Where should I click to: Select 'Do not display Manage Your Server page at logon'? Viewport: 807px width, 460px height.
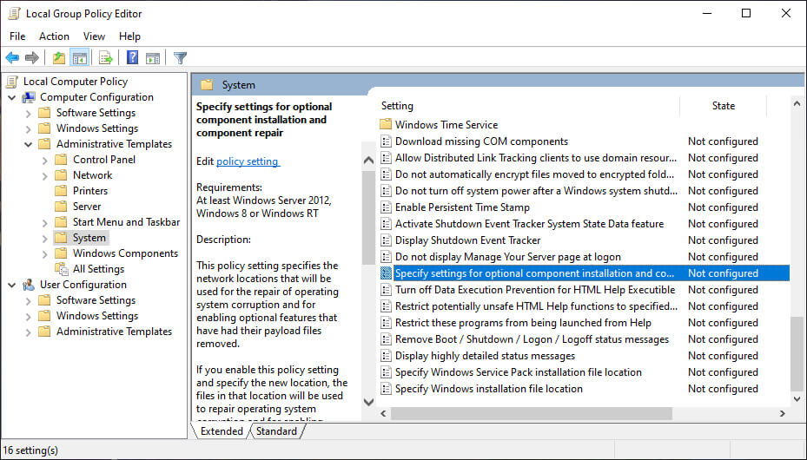click(x=508, y=257)
